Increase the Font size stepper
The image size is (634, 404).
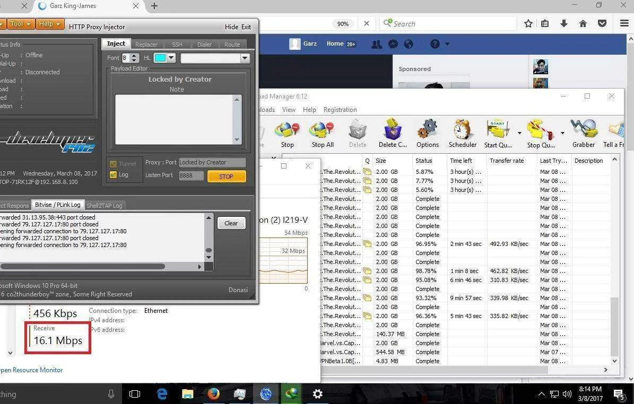tap(134, 55)
